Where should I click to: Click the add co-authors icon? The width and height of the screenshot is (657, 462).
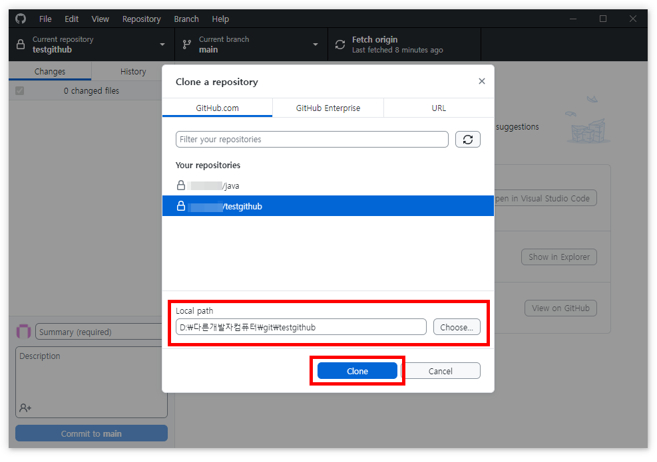(x=25, y=407)
